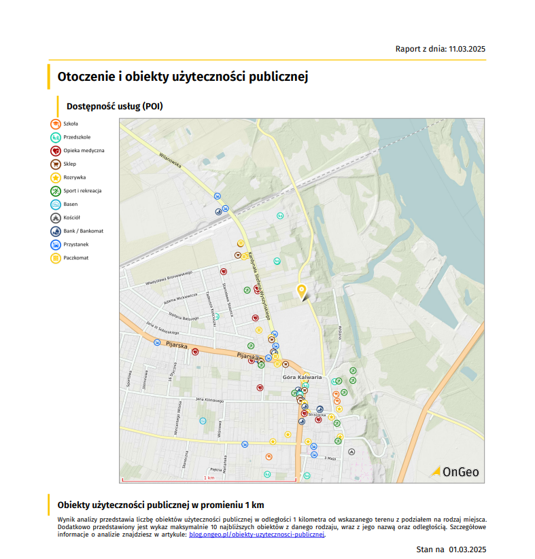Viewport: 535px width, 559px height.
Task: Click the Góra Kalwaria town label
Action: click(301, 376)
